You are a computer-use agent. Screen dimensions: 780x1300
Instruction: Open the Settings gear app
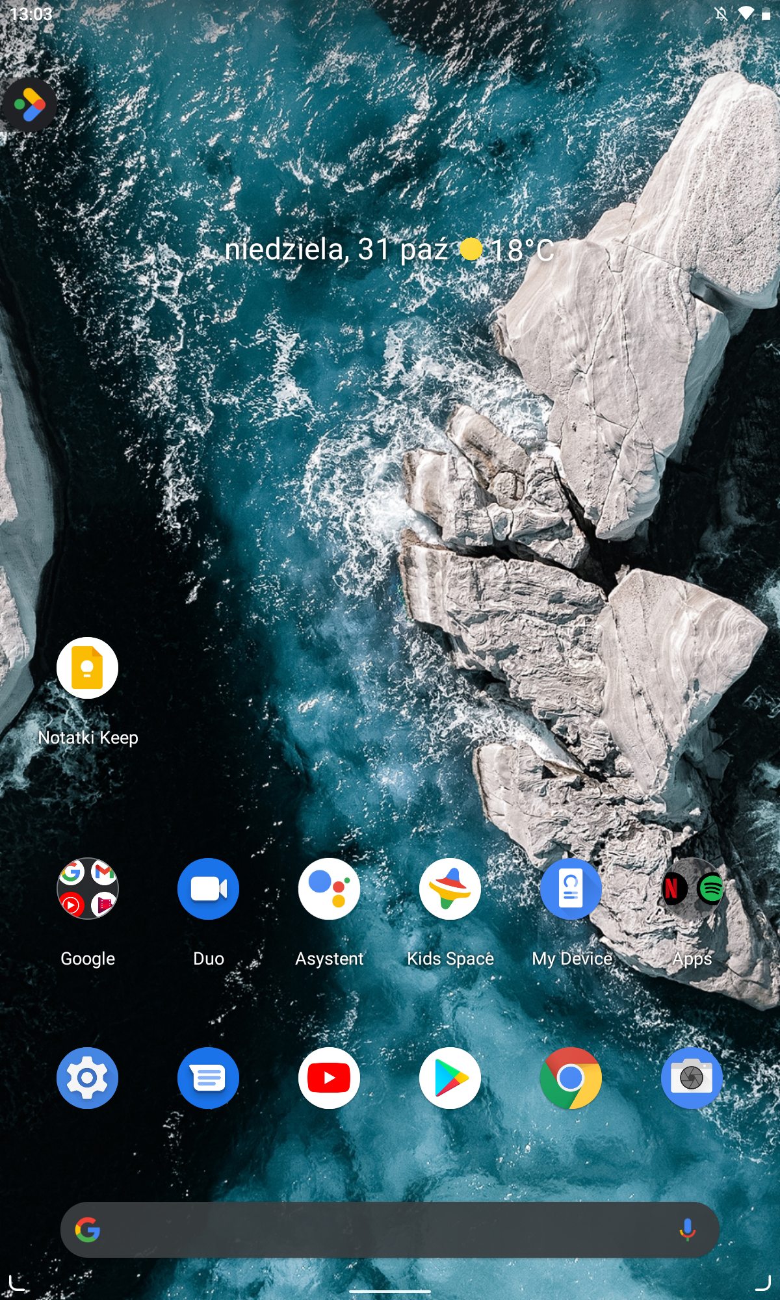click(x=87, y=1078)
